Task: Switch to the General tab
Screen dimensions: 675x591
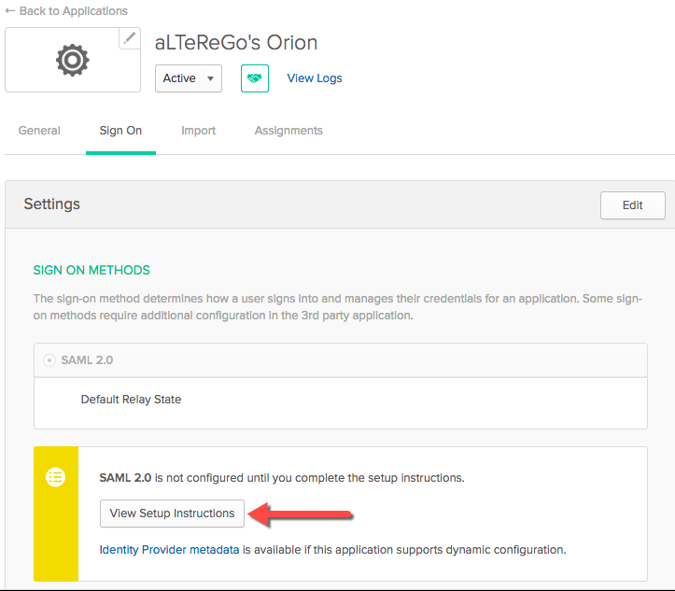Action: tap(39, 131)
